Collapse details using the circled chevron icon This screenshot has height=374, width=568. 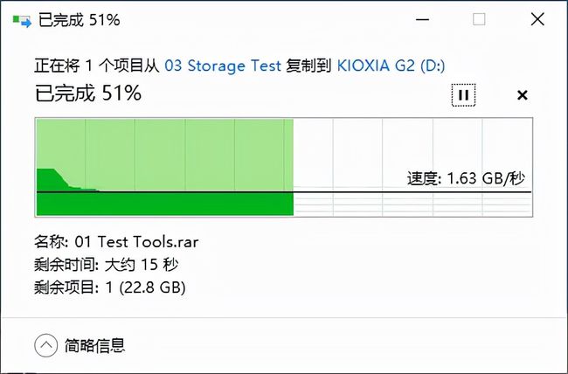[45, 345]
